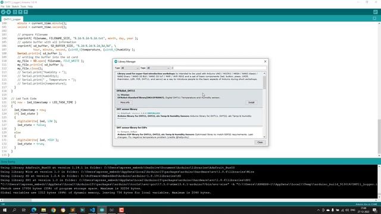Click the More info button for DFRobot_DHT11

[125, 103]
